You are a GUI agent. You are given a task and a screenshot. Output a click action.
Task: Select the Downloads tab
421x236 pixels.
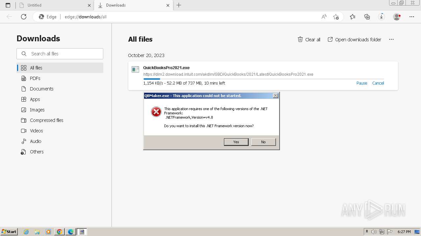coord(133,5)
